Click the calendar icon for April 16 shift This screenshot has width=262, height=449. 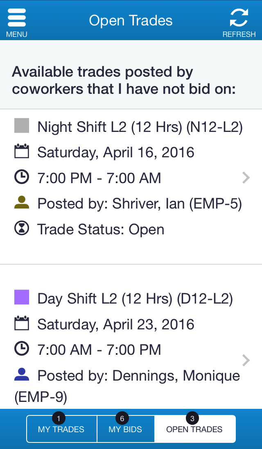click(21, 151)
